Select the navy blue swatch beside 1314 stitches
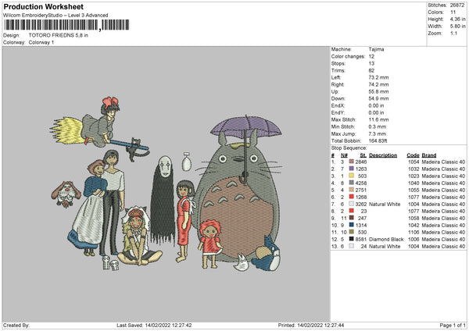 point(352,225)
